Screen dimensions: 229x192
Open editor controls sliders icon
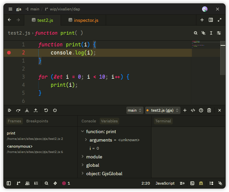click(x=219, y=33)
